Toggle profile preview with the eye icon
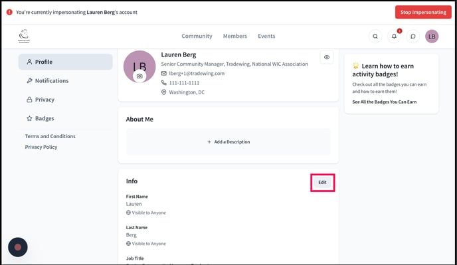 pos(327,57)
